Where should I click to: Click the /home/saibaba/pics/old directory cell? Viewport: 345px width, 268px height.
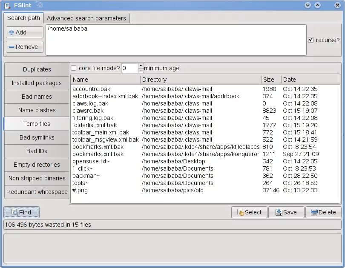click(172, 190)
